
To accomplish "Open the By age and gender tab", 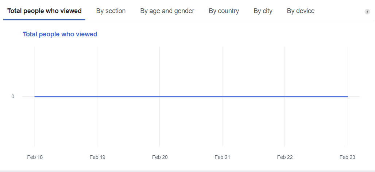I will (167, 11).
